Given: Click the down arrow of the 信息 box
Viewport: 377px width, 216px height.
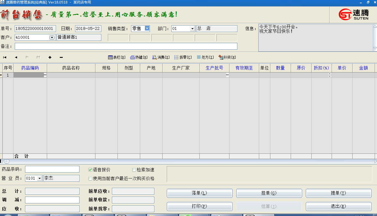Looking at the screenshot, I should pyautogui.click(x=375, y=48).
